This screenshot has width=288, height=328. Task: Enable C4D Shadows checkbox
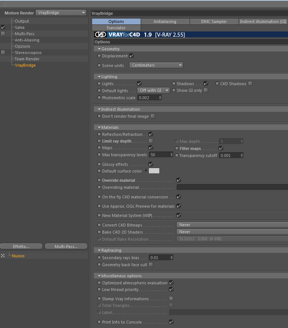(250, 83)
